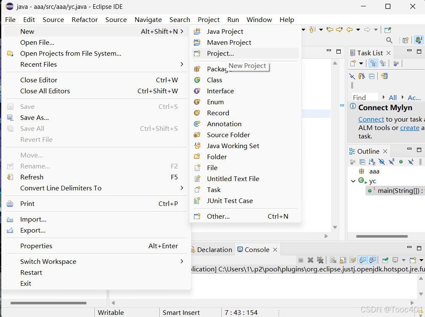Toggle Scheduled presentation in Task List
Viewport: 425px width, 317px height.
383,63
